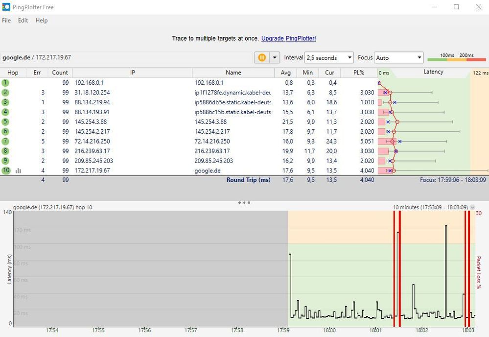Image resolution: width=489 pixels, height=337 pixels.
Task: Select hop 6 green circle icon
Action: pos(5,131)
